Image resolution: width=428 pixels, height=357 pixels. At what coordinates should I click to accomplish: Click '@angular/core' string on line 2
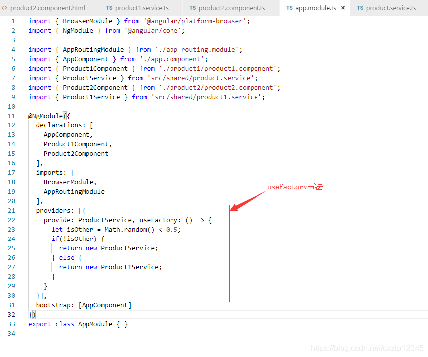click(153, 31)
